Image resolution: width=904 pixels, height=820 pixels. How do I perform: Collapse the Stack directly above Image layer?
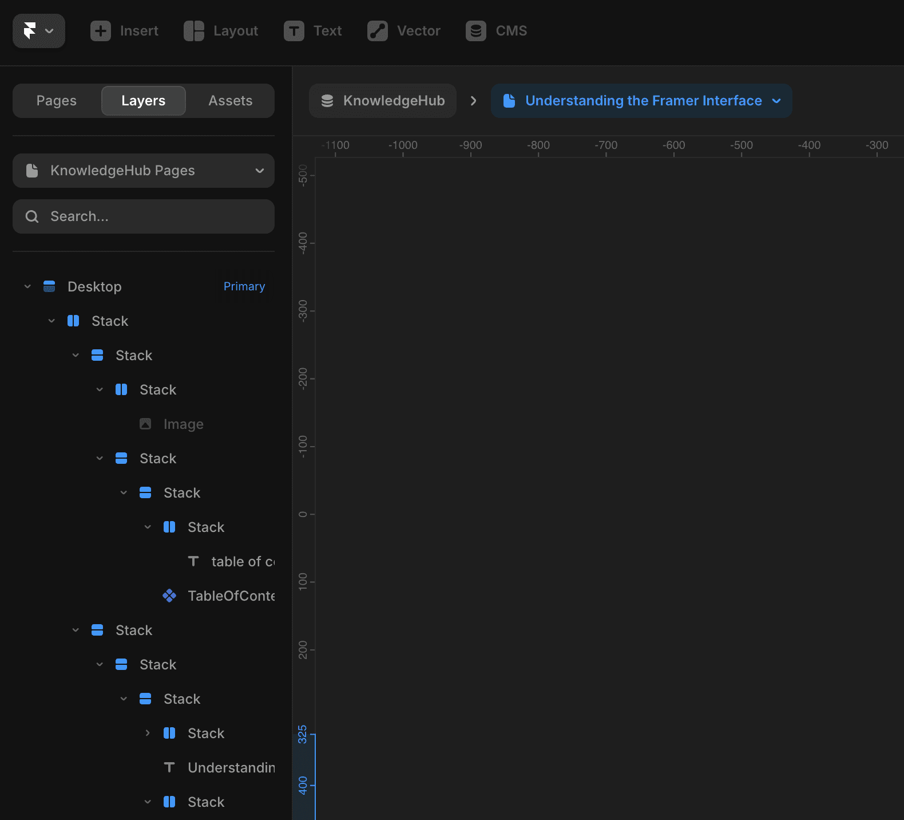point(100,389)
